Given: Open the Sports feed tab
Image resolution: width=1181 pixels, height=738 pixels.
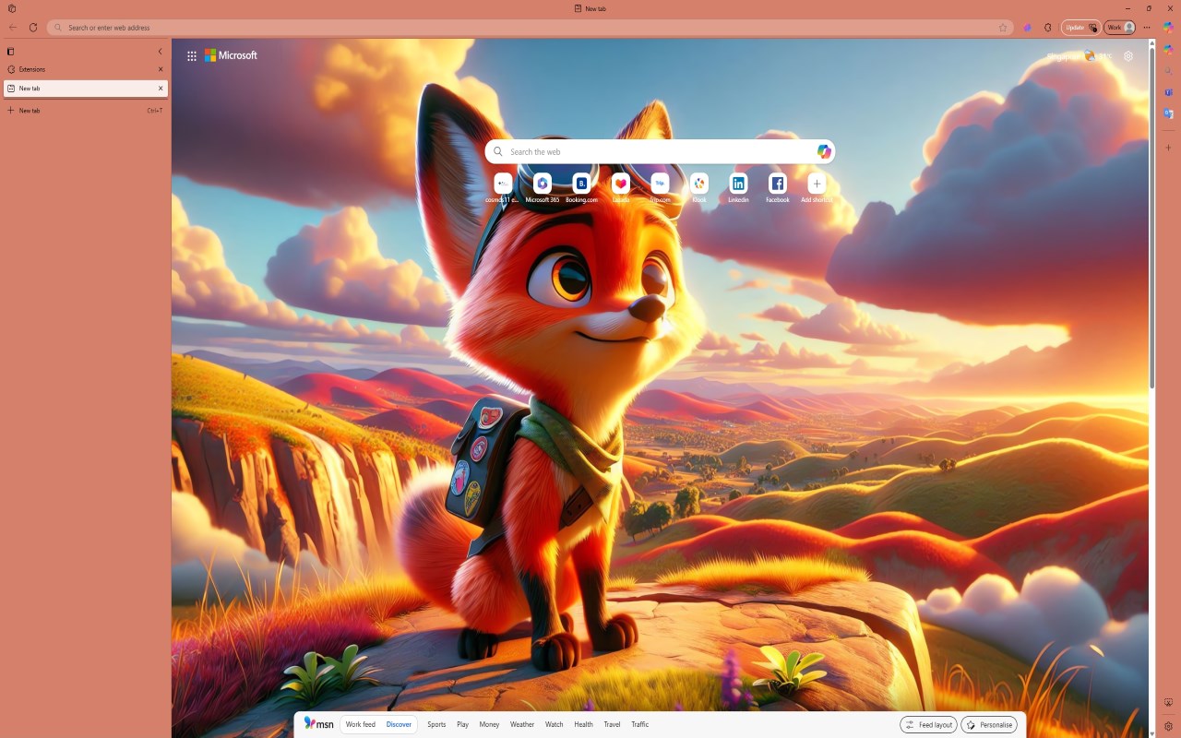Looking at the screenshot, I should 436,724.
